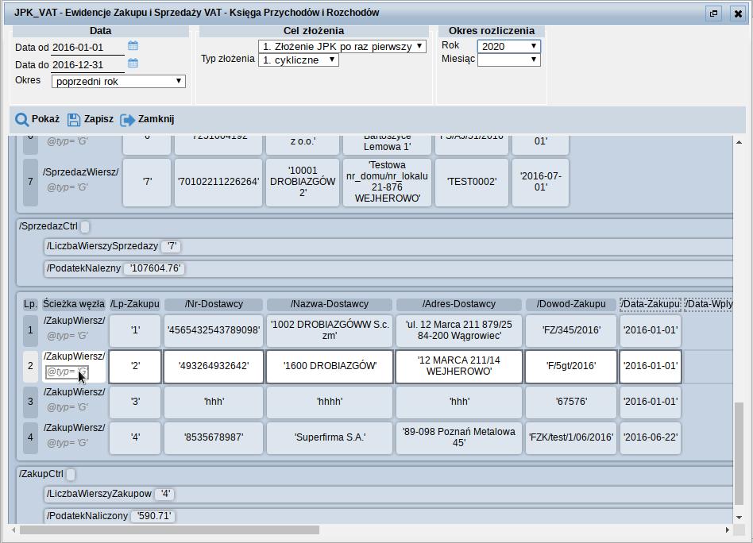753x543 pixels.
Task: Open calendar picker for Data do
Action: pos(133,63)
